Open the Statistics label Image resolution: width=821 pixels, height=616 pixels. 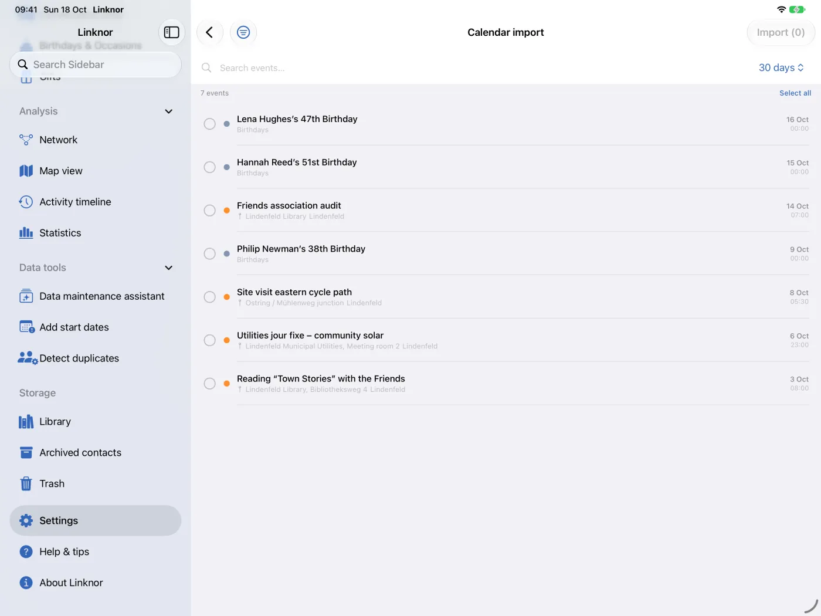60,233
